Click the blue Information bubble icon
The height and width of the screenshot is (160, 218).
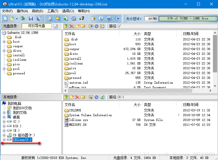pyautogui.click(x=101, y=19)
